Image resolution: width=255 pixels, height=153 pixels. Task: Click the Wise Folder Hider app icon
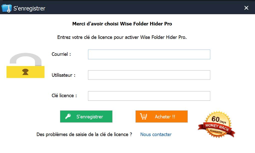coord(6,8)
